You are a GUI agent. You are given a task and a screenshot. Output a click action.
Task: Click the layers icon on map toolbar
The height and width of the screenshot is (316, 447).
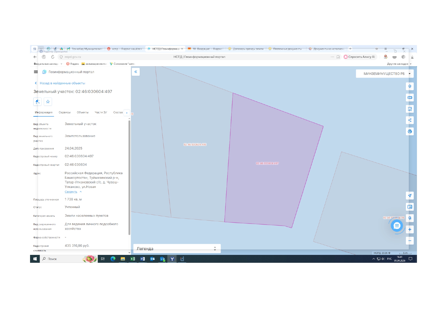(x=410, y=86)
